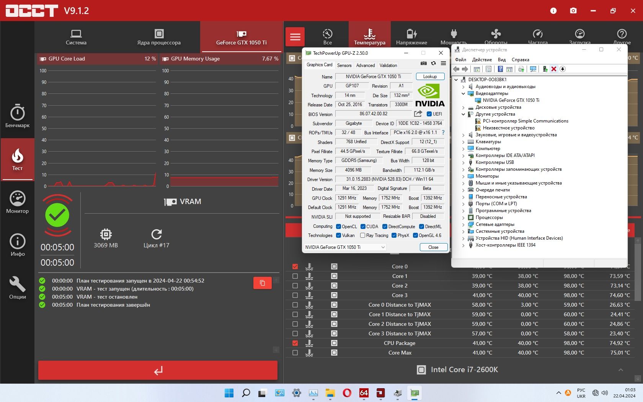Open File Explorer from the taskbar
The height and width of the screenshot is (402, 643).
point(330,393)
